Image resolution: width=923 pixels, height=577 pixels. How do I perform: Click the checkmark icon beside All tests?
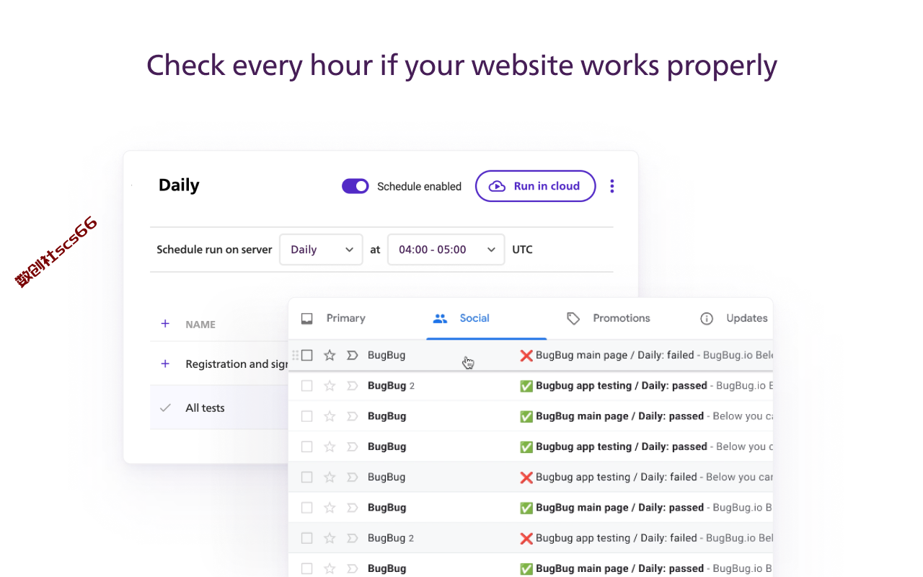point(165,408)
